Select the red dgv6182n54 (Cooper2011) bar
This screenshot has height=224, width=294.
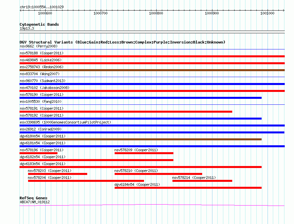[x=96, y=160]
